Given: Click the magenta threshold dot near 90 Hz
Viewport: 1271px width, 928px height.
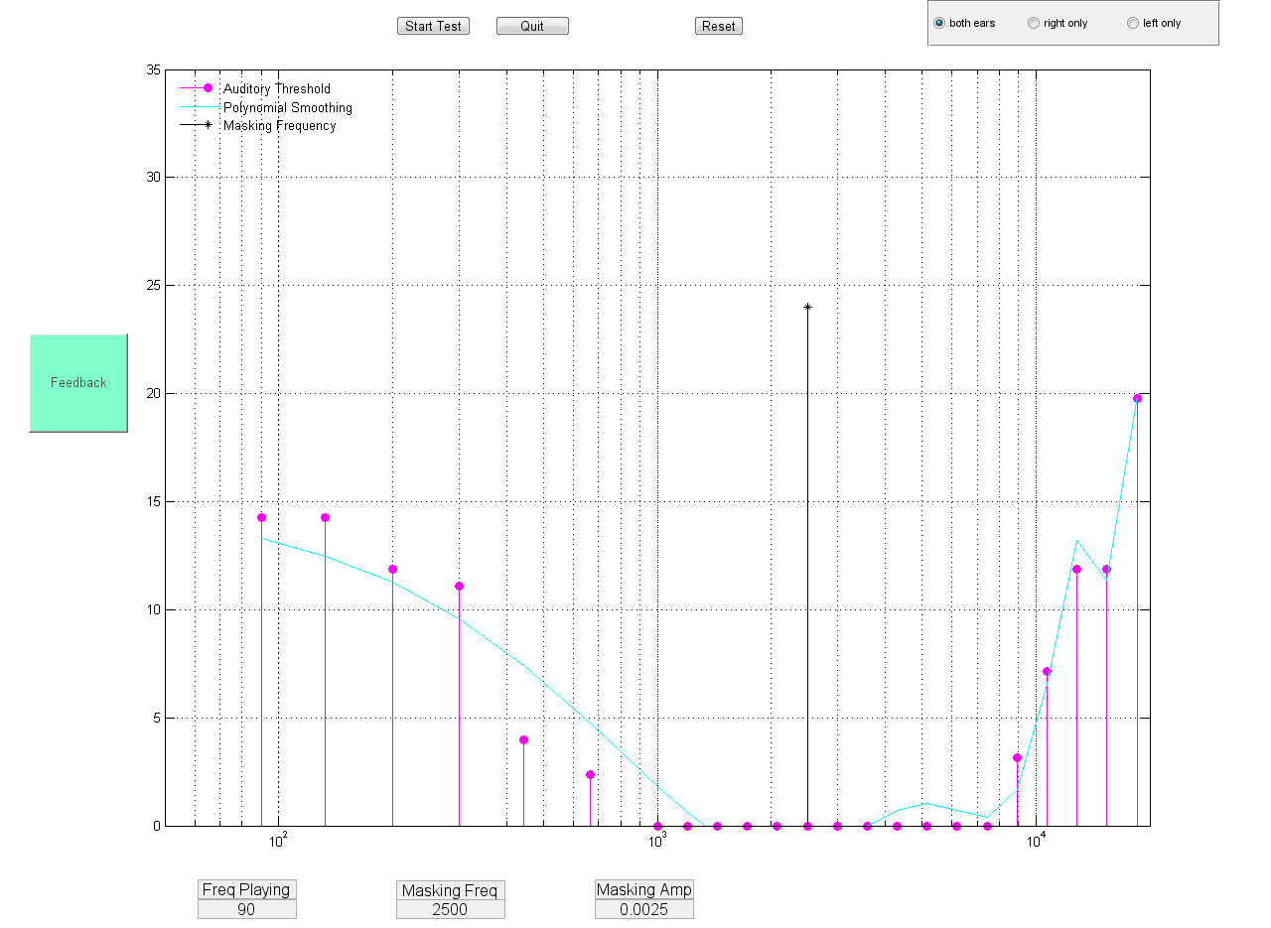Looking at the screenshot, I should [x=260, y=515].
